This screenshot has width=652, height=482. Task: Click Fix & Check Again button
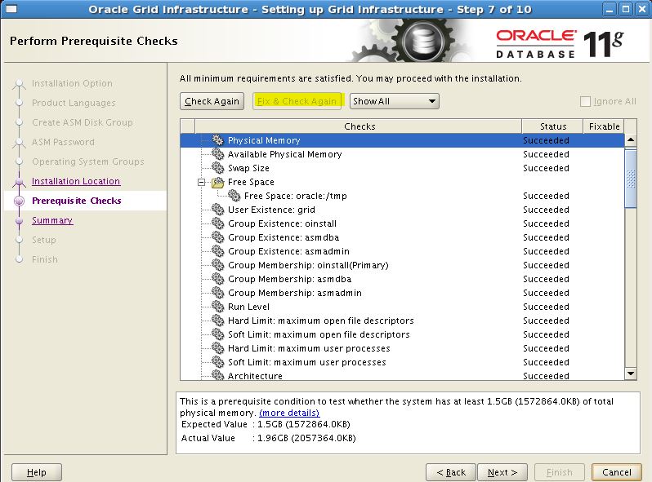297,101
